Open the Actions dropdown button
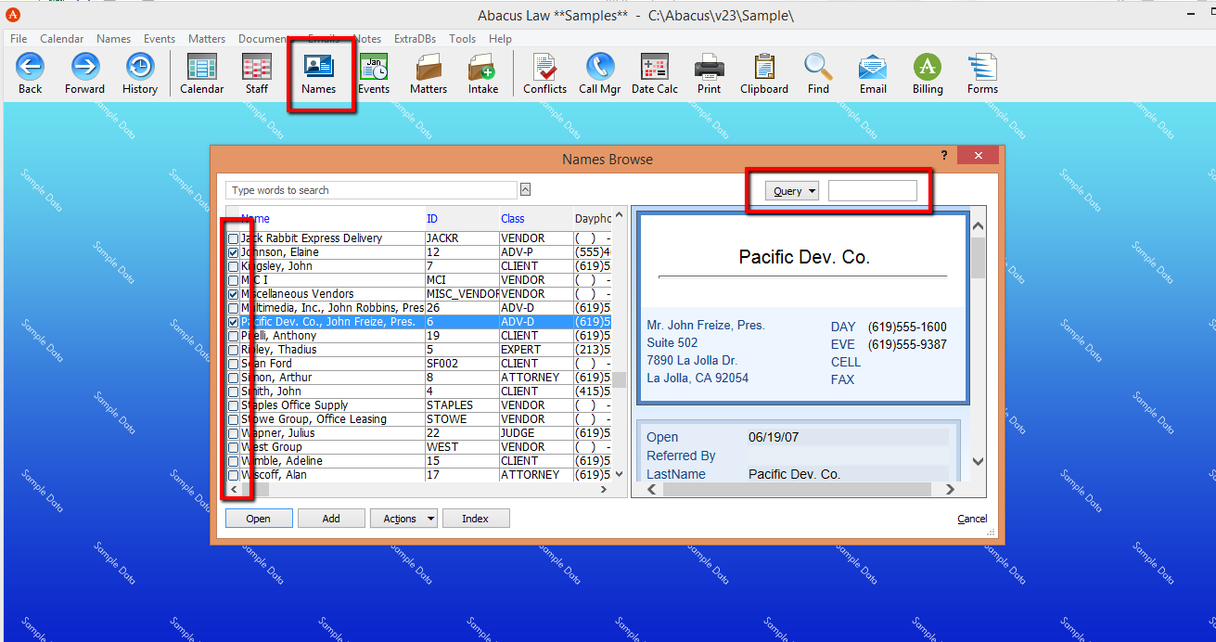Viewport: 1216px width, 642px height. 403,519
